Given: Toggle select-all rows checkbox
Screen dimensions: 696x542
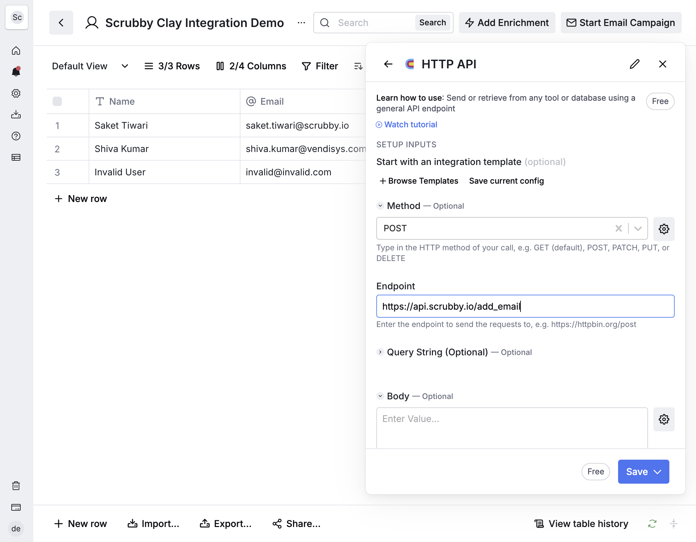Looking at the screenshot, I should tap(57, 101).
